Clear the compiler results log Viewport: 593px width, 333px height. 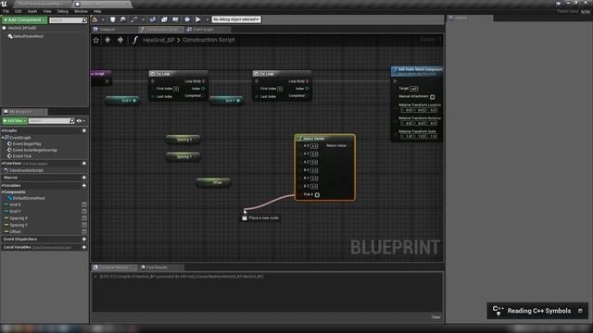tap(435, 317)
